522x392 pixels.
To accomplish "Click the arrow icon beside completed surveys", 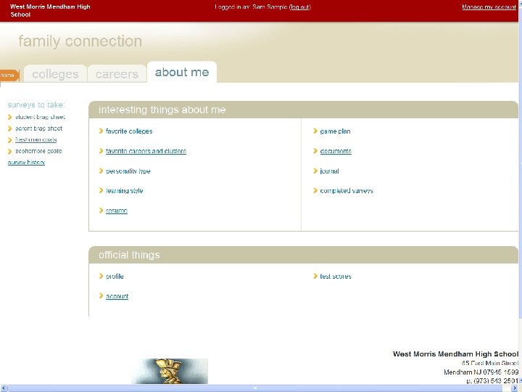I will tap(315, 190).
